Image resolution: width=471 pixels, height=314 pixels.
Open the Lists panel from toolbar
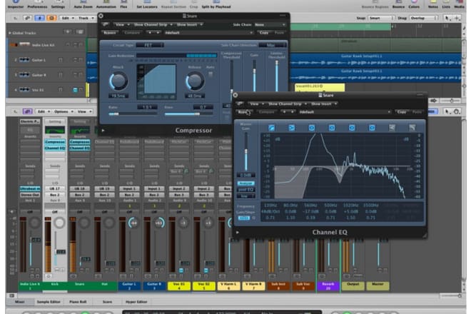(x=446, y=4)
